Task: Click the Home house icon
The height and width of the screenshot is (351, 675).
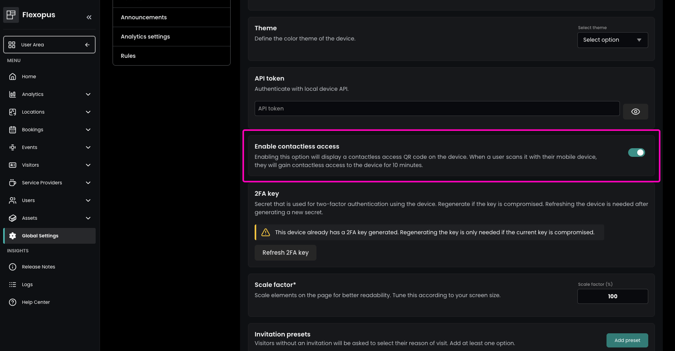Action: tap(13, 77)
